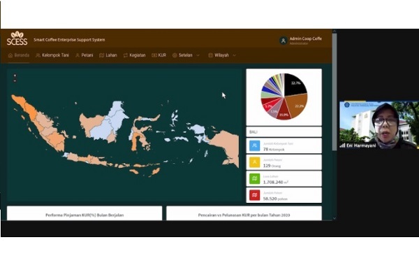Open the Lahan section
Screen dimensions: 419x277
[108, 55]
